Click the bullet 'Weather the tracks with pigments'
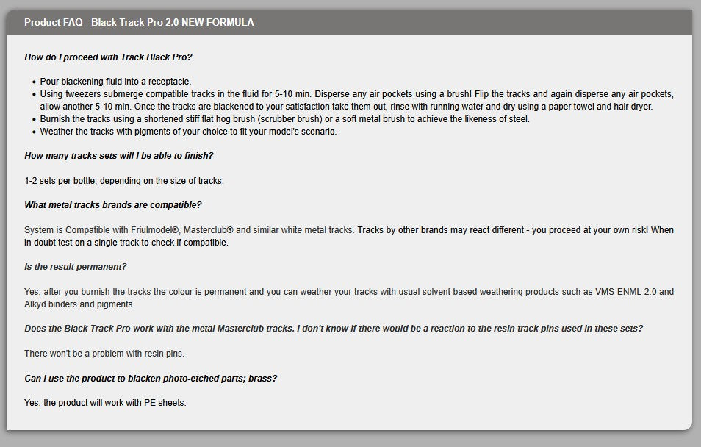 click(188, 132)
